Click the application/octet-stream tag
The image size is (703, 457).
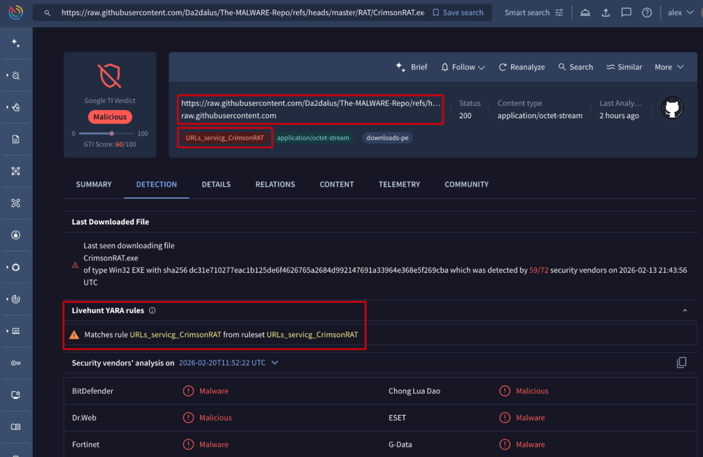pos(313,138)
